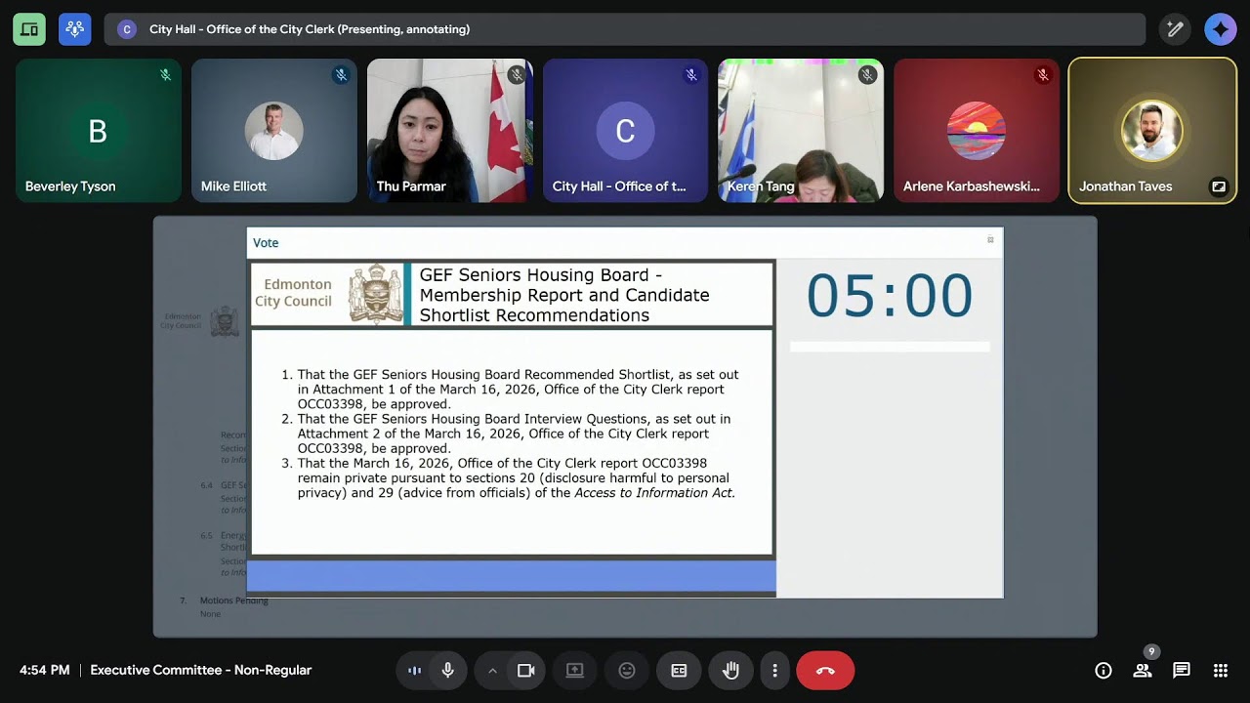Viewport: 1250px width, 703px height.
Task: Raise hand in the meeting
Action: (730, 671)
